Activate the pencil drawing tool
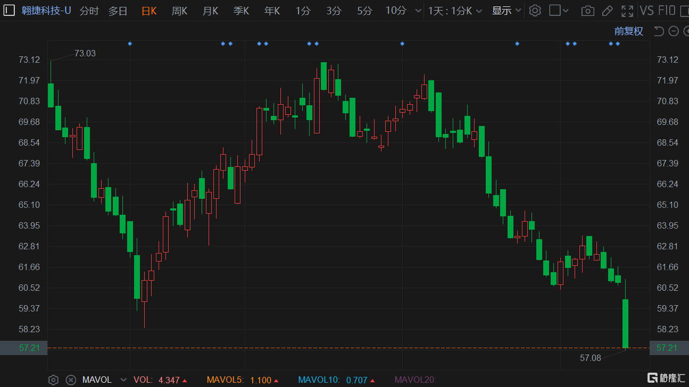The width and height of the screenshot is (689, 387). [607, 11]
